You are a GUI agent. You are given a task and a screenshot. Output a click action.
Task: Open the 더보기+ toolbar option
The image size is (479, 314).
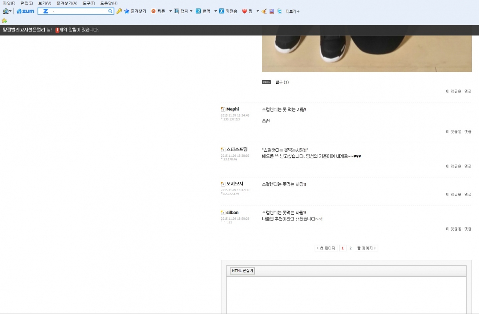(x=293, y=11)
